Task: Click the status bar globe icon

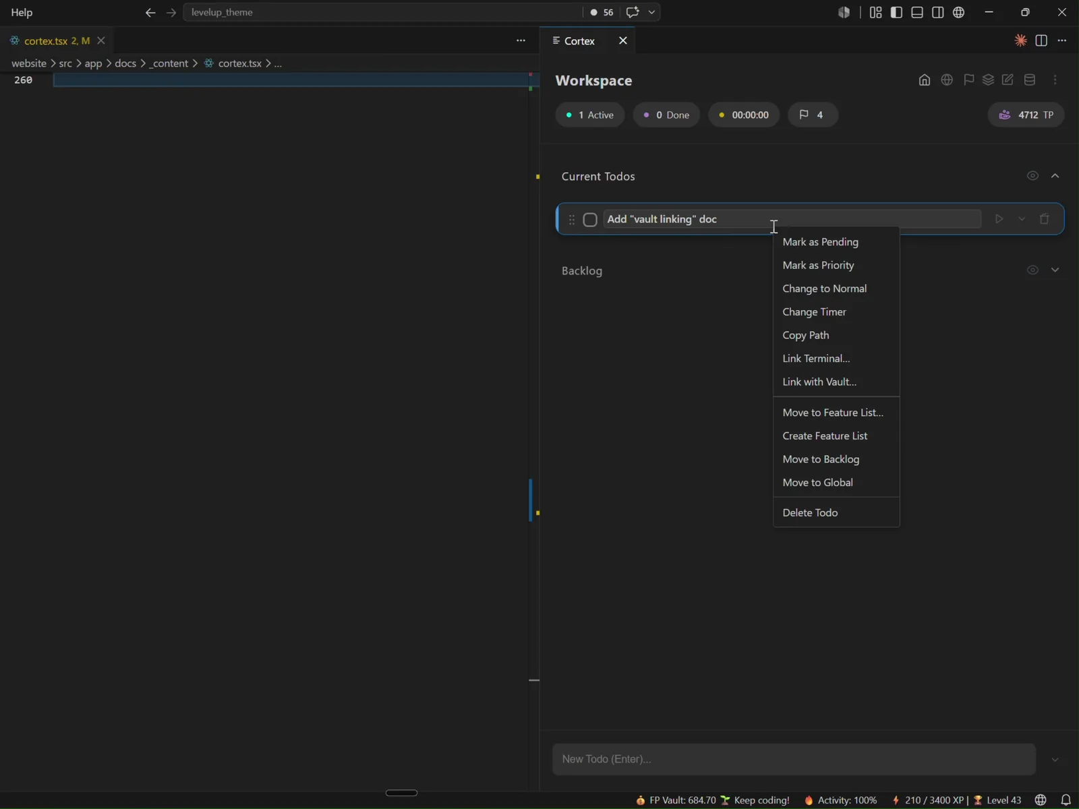Action: tap(1041, 800)
